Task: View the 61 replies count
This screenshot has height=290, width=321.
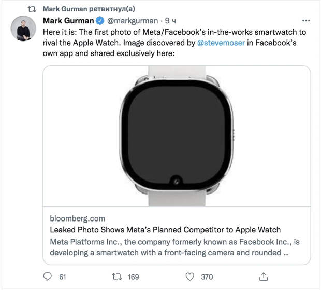Action: coord(63,277)
